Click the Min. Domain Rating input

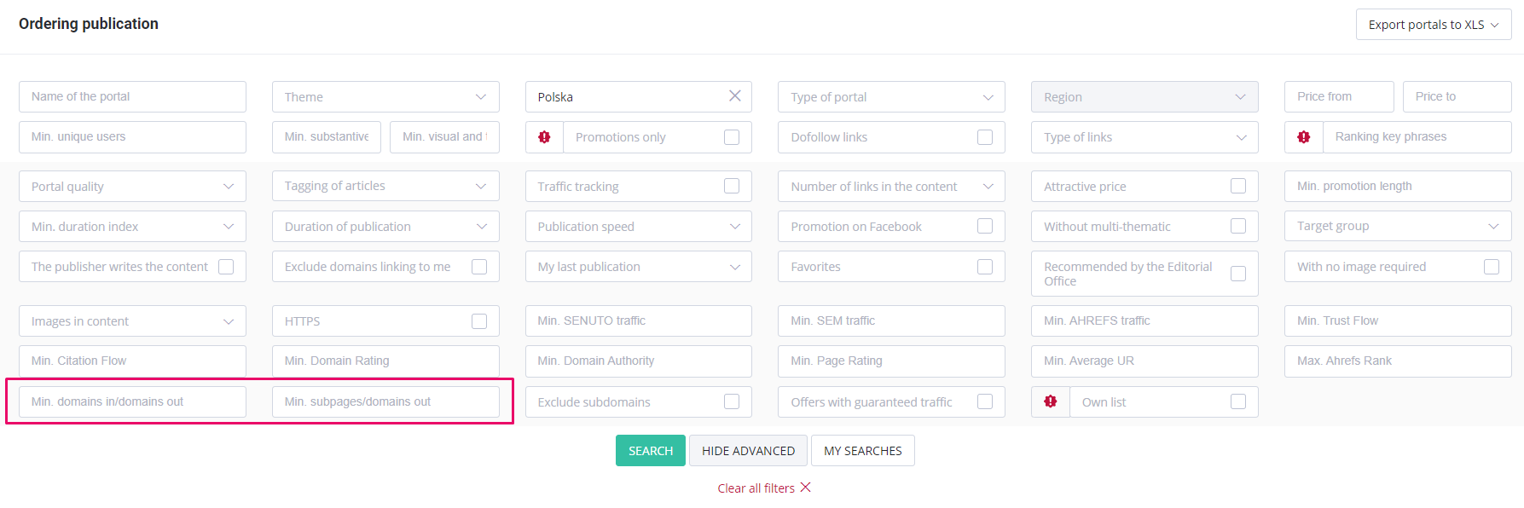click(385, 361)
